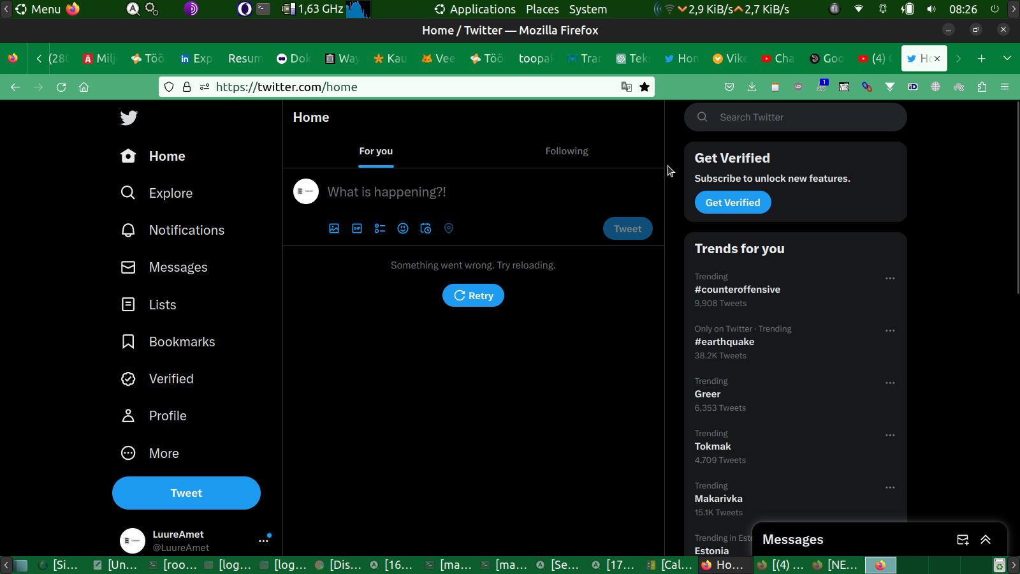Click the bookmark star in address bar
This screenshot has width=1020, height=574.
645,87
